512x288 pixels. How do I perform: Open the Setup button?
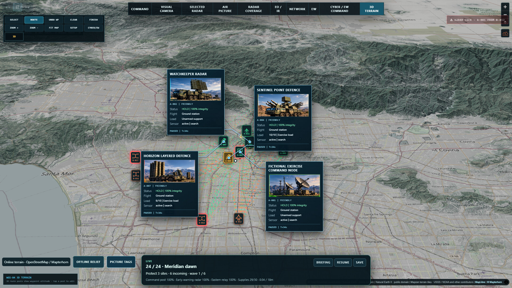[74, 28]
